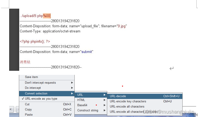Click the ../upload/9.php path text
198x117 pixels.
coord(31,16)
